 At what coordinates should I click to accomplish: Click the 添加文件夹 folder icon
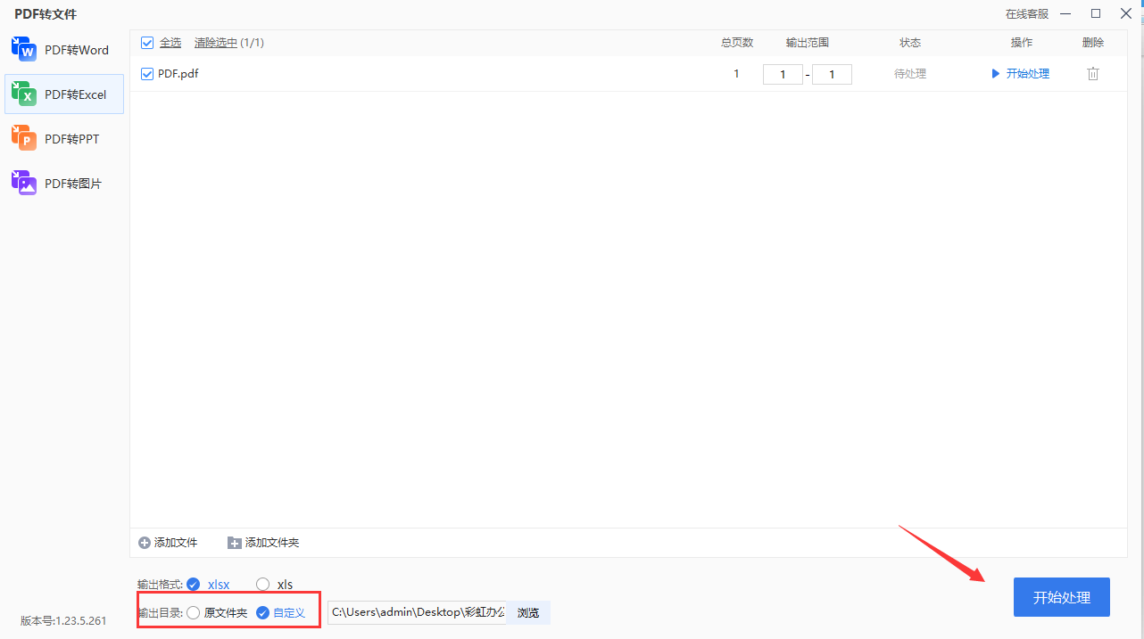(235, 543)
